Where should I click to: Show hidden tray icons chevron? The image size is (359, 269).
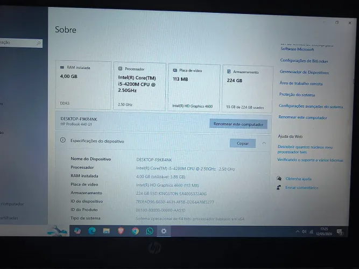298,231
